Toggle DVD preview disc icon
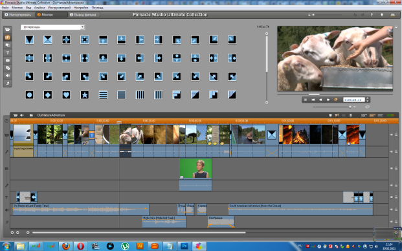402x251 pixels. point(368,107)
